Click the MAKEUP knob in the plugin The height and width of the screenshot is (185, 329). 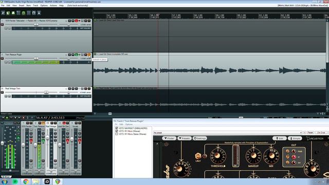click(253, 156)
